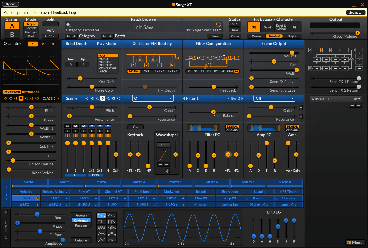This screenshot has width=368, height=248.
Task: Open the Alternate modulator menu
Action: (276, 198)
